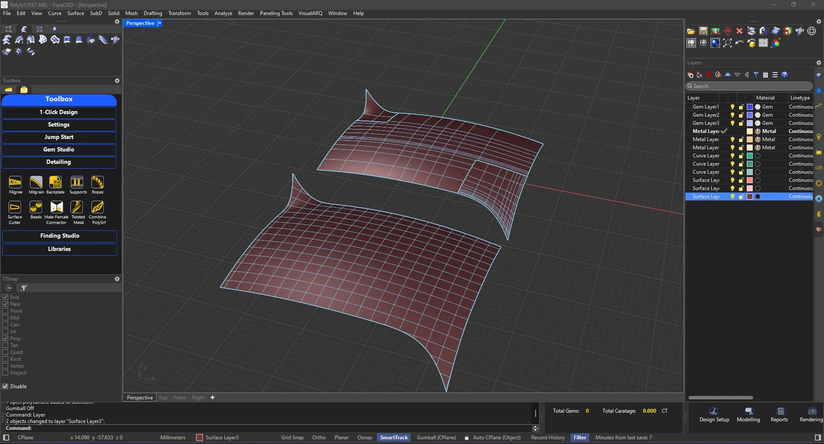824x444 pixels.
Task: Enable the Mid object snap checkbox
Action: click(6, 318)
